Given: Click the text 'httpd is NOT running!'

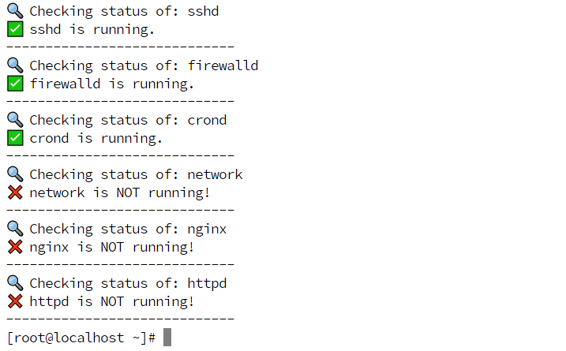Looking at the screenshot, I should (111, 301).
